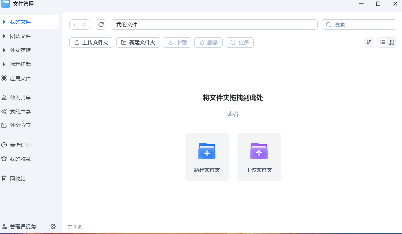Click the purple upload folder tile icon
The height and width of the screenshot is (234, 402).
point(259,151)
